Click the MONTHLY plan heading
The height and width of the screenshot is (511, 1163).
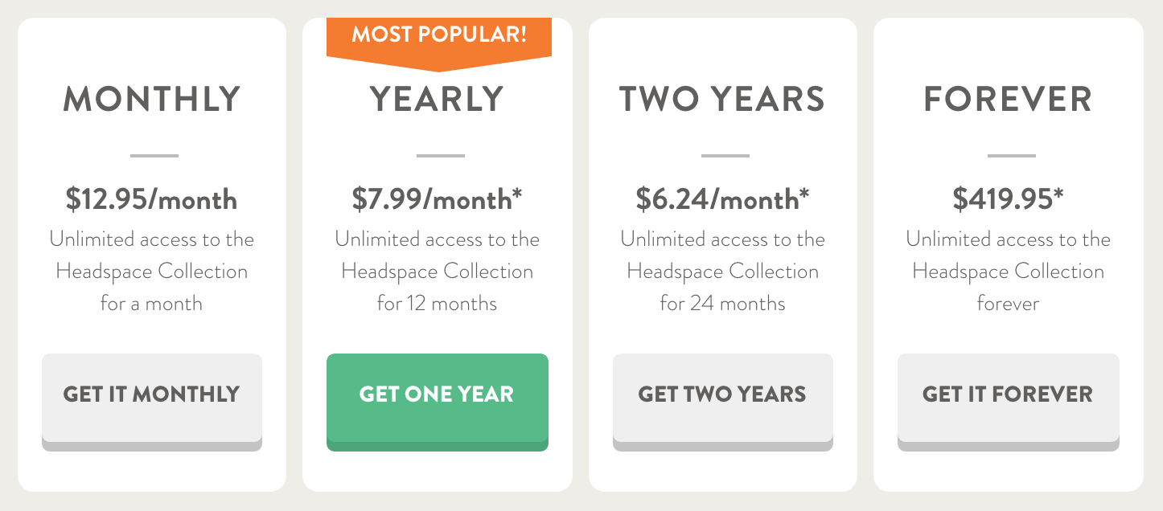click(152, 100)
